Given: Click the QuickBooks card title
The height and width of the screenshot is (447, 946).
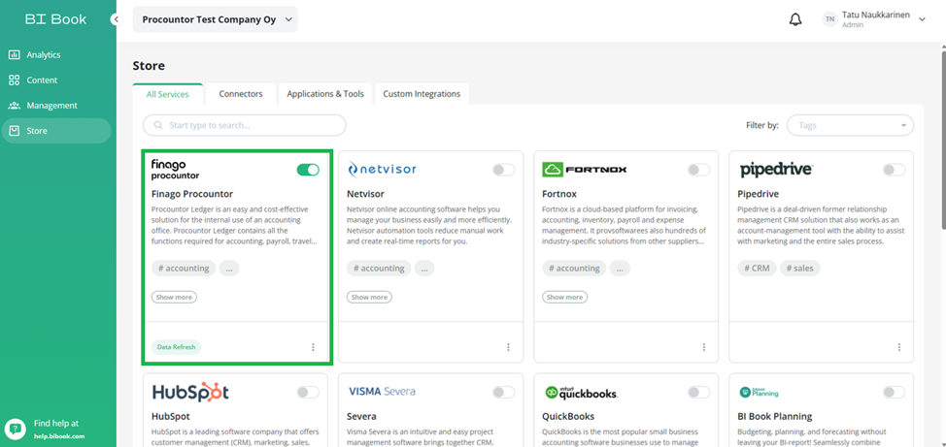Looking at the screenshot, I should pyautogui.click(x=568, y=416).
